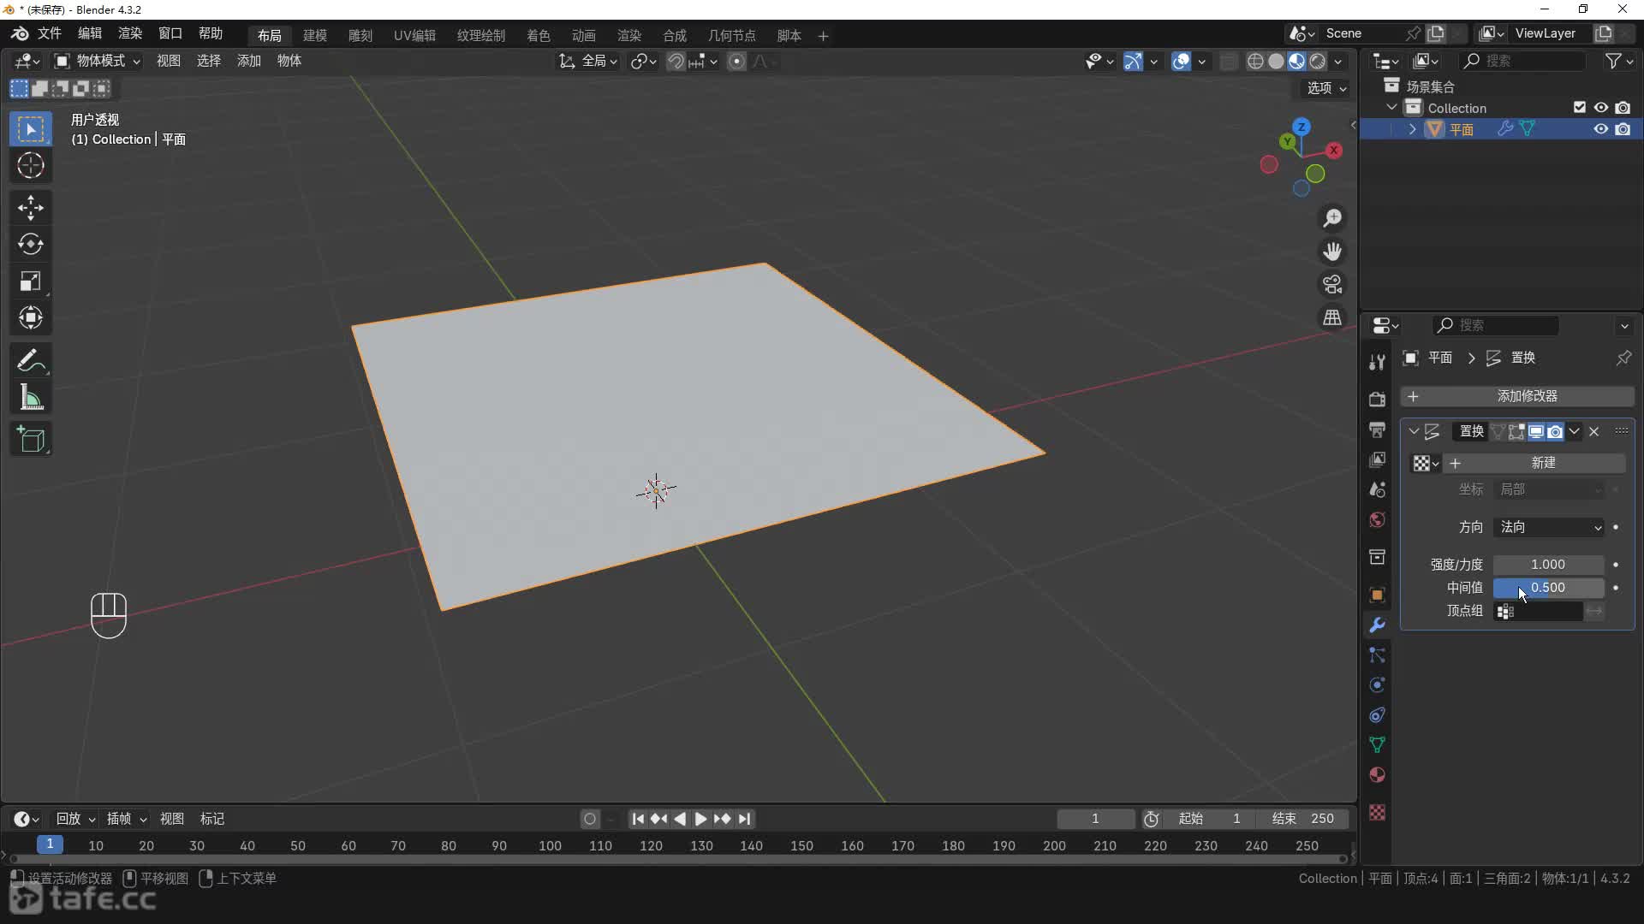Switch to 几何节点 workspace tab

click(x=731, y=35)
